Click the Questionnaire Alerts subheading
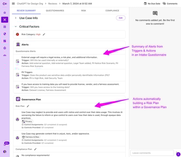181x157 pixels. 26,51
